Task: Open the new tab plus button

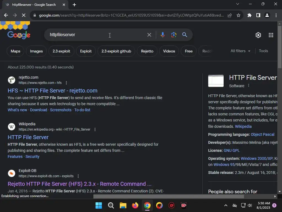Action: [74, 5]
